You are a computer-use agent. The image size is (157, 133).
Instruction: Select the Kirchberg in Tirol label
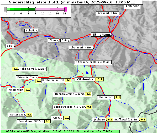click(x=53, y=80)
